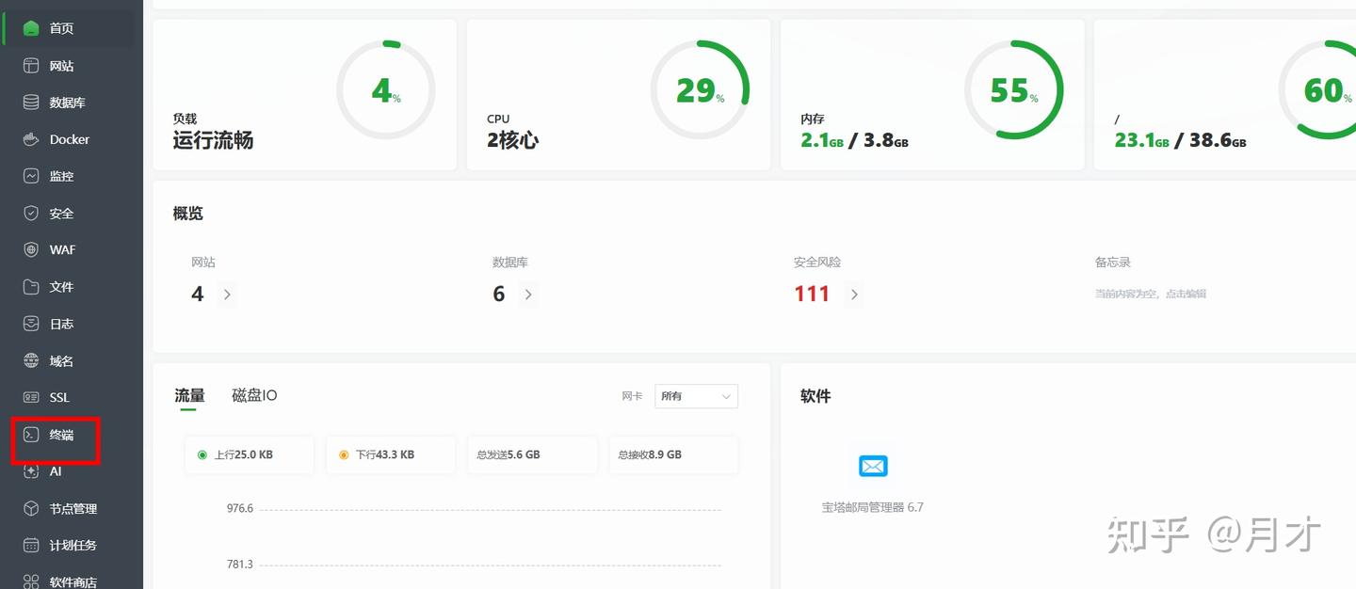
Task: Select the 流量 tab
Action: tap(189, 395)
